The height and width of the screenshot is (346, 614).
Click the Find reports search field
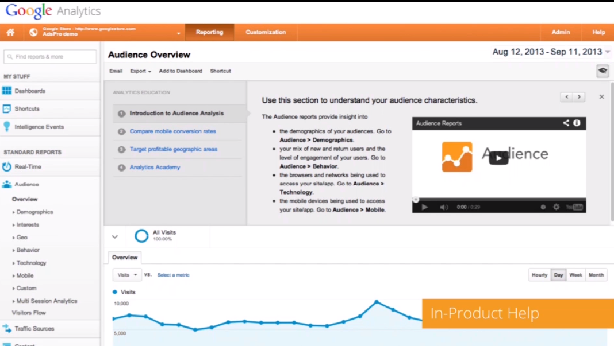coord(51,57)
